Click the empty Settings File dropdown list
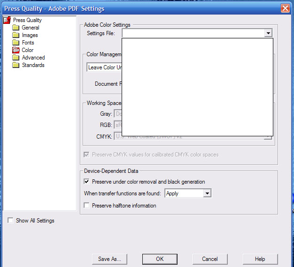Image resolution: width=294 pixels, height=267 pixels. click(197, 87)
